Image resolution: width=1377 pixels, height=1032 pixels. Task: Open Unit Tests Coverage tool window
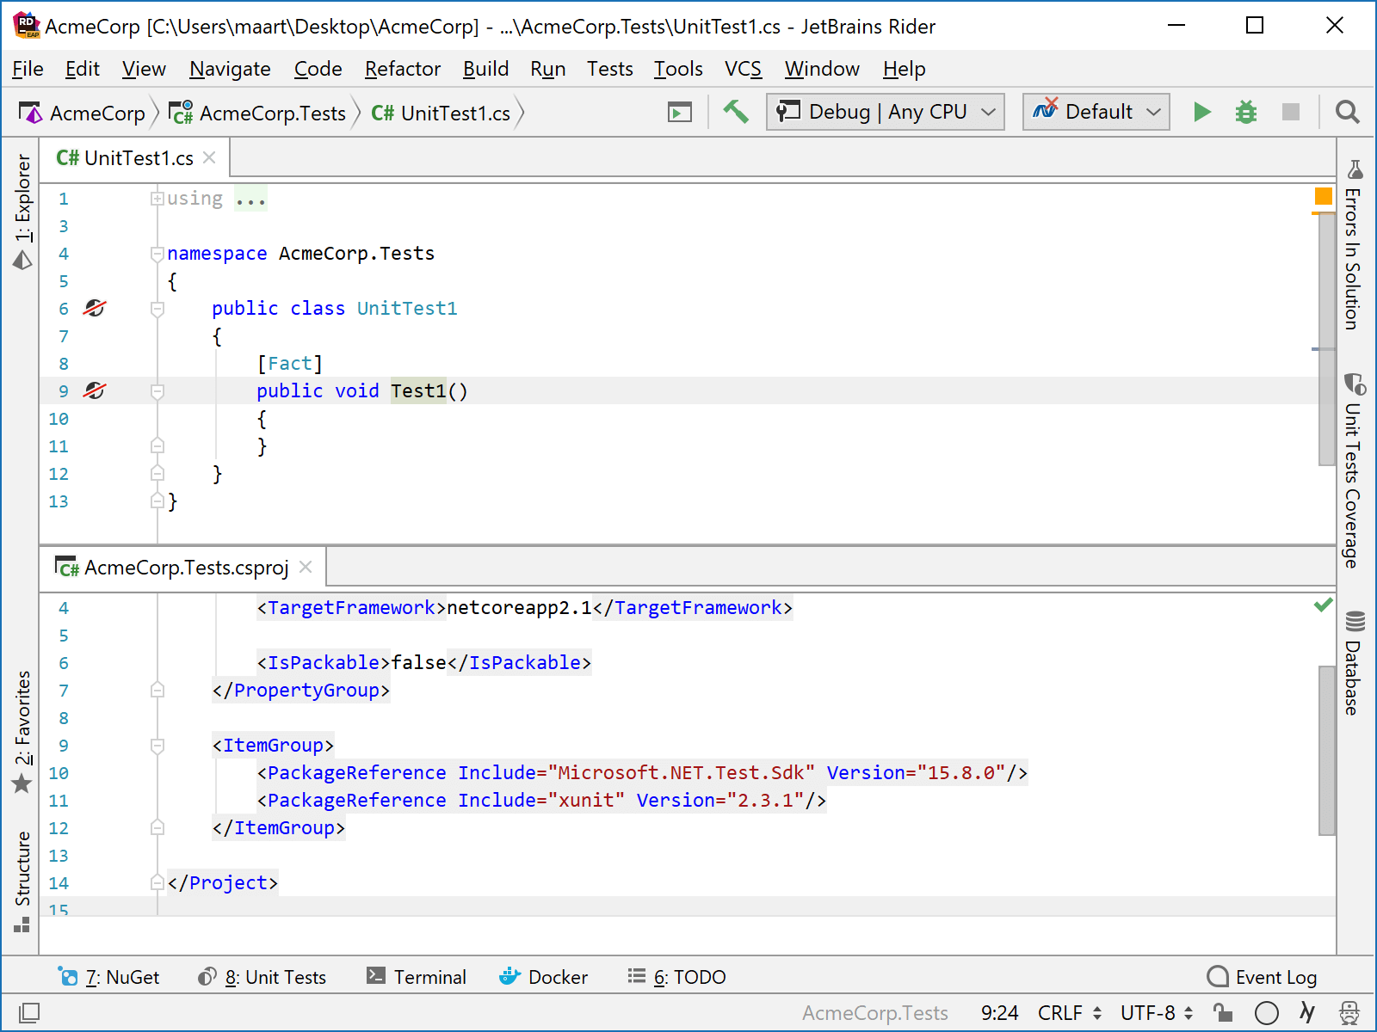1355,470
